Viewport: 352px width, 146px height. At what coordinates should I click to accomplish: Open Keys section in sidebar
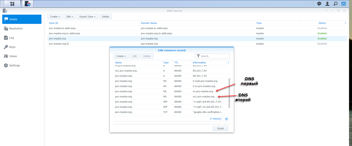tap(22, 47)
